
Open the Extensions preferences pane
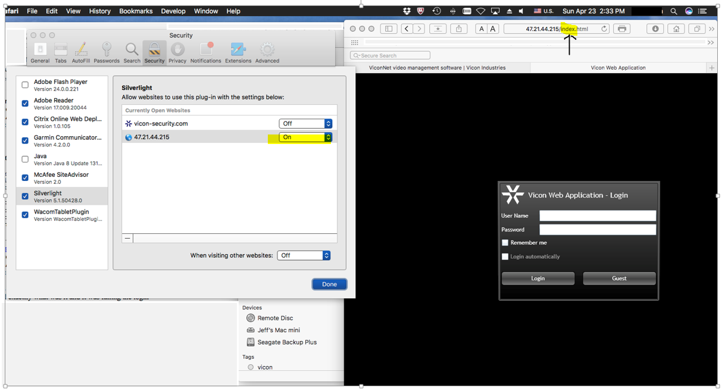click(x=237, y=52)
